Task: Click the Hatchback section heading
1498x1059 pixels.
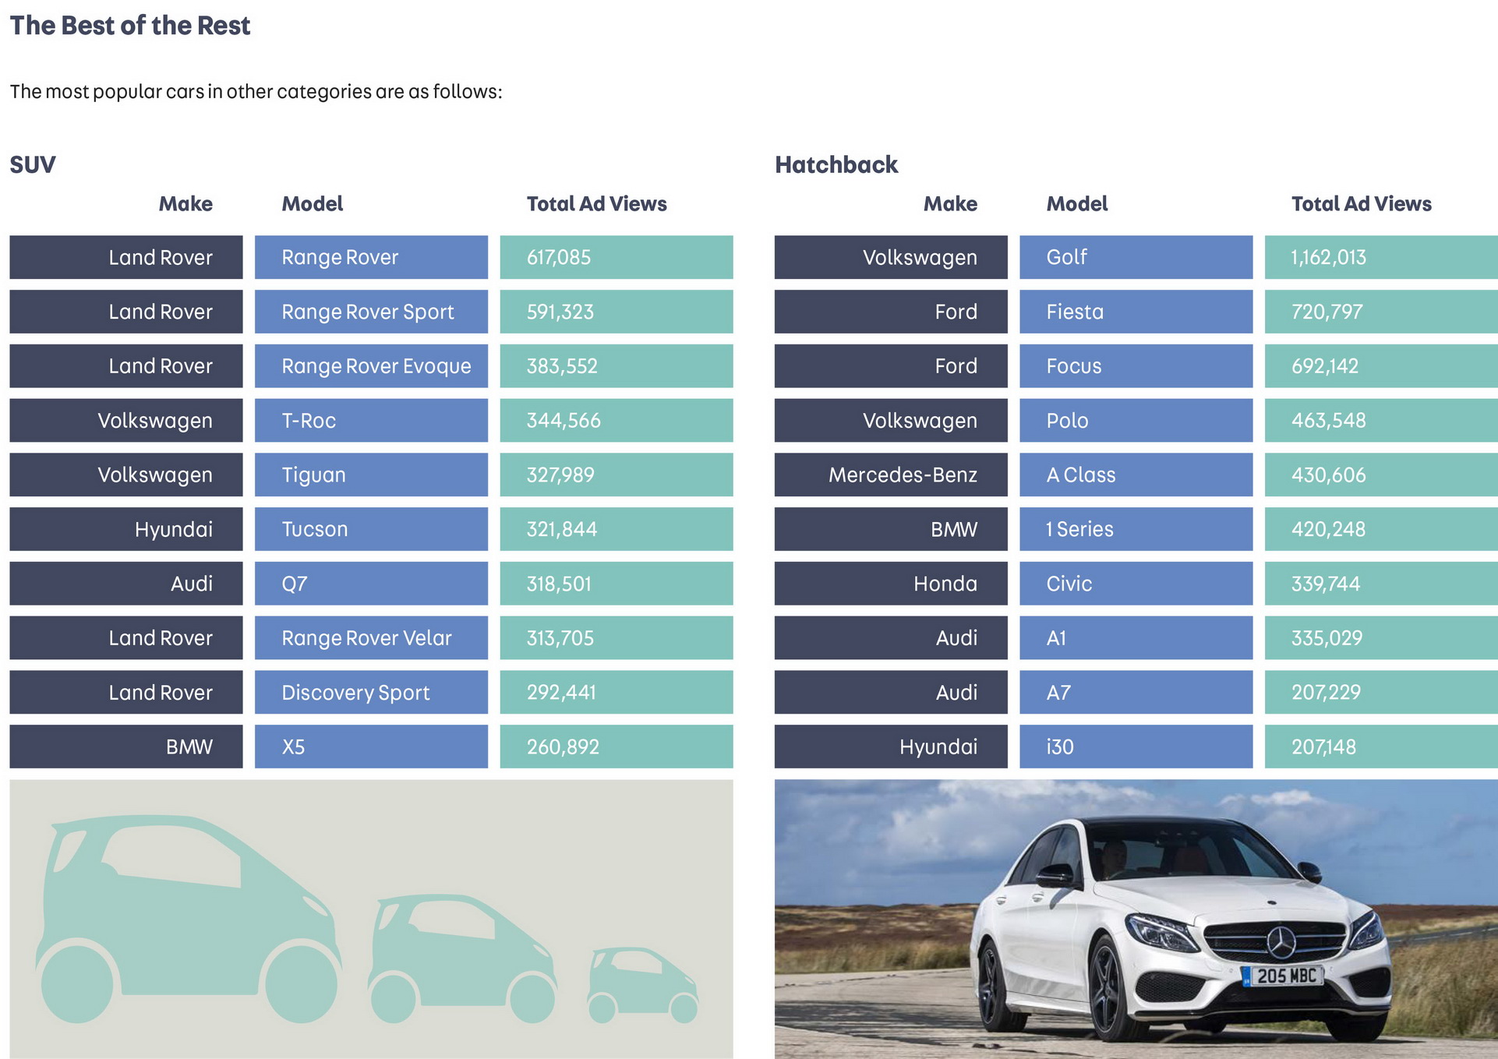Action: (x=836, y=164)
